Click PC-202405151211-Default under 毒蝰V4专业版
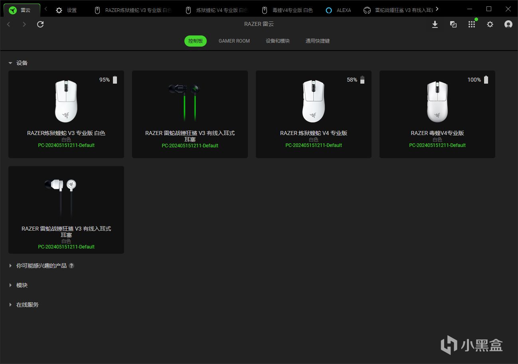The image size is (518, 364). (x=437, y=145)
